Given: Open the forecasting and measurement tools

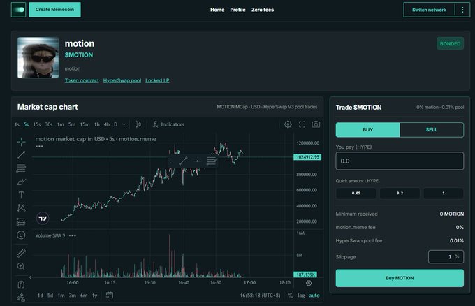Looking at the screenshot, I should pyautogui.click(x=21, y=221).
